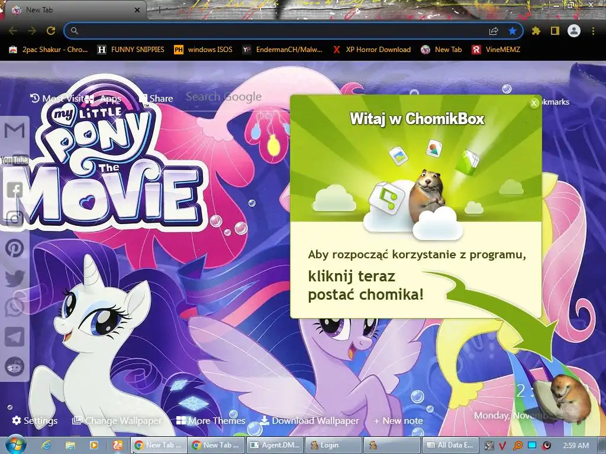Switch to unlabeled hamster taskbar window
The height and width of the screenshot is (454, 606).
pos(392,445)
